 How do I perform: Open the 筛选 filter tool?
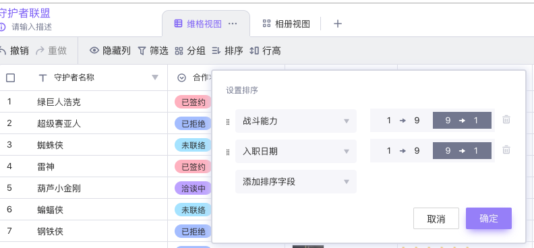tap(153, 51)
